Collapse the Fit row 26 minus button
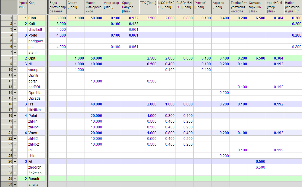Screen dimensions: 302x187 pos(15,161)
